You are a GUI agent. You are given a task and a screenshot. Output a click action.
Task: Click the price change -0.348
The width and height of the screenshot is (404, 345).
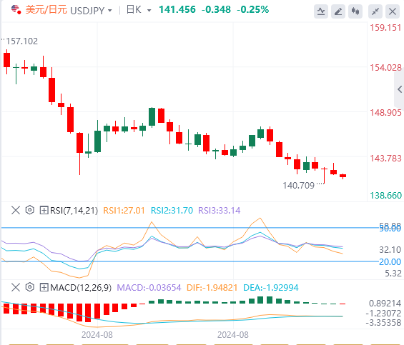(x=216, y=10)
